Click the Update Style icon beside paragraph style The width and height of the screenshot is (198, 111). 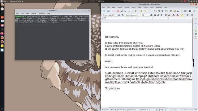(x=119, y=15)
